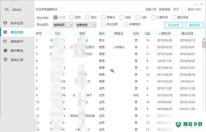
Task: Check the 邮箱格式 option
Action: [126, 24]
